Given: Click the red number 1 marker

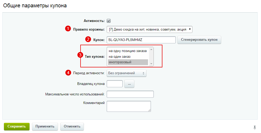Looking at the screenshot, I should coord(68,29).
